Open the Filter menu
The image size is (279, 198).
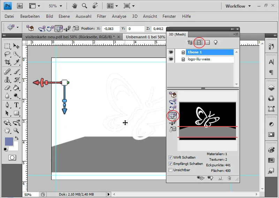point(101,16)
